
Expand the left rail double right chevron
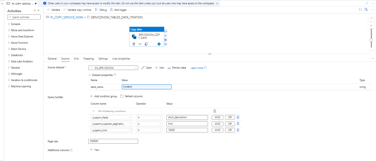point(2,3)
